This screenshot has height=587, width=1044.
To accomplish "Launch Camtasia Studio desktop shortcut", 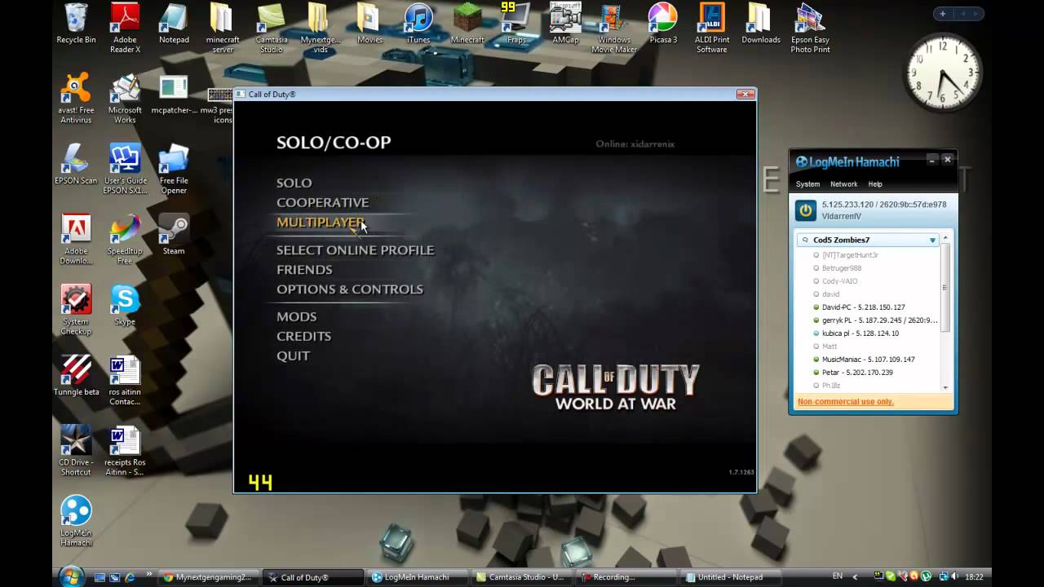I will 272,29.
